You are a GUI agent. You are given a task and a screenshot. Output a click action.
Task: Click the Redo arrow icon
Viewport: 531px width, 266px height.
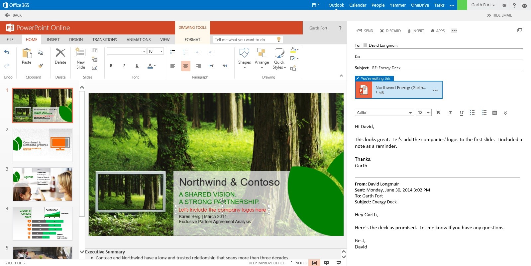click(x=7, y=66)
